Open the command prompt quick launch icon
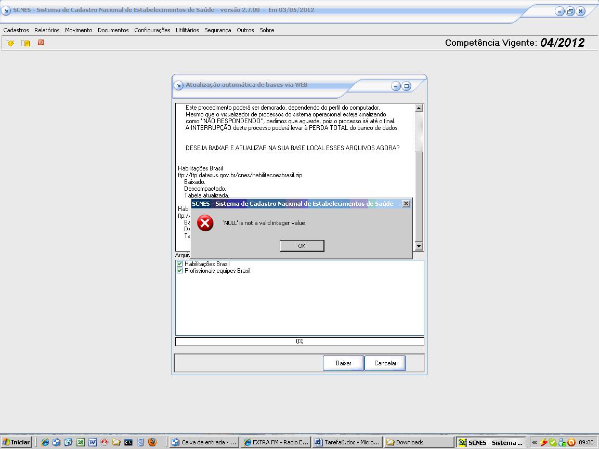 pos(128,442)
